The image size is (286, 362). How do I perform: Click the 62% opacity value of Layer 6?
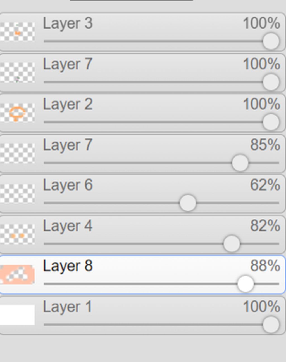tap(265, 185)
